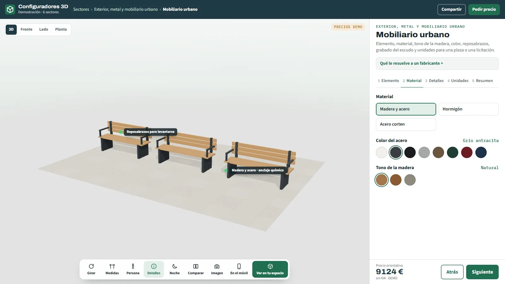
Task: Go to step 5 Resumen tab
Action: (x=483, y=81)
